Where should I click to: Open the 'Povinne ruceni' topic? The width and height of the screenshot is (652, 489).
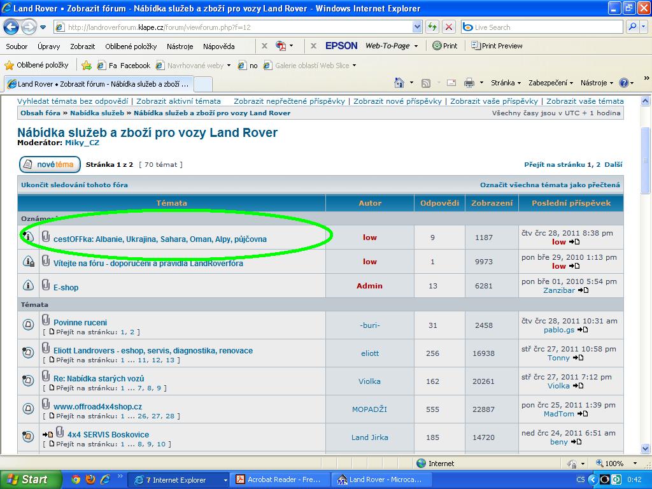80,323
